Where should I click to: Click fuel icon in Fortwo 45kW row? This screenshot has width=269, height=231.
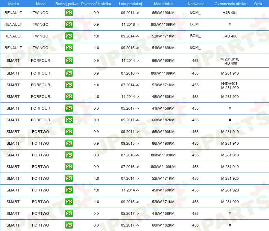(69, 190)
